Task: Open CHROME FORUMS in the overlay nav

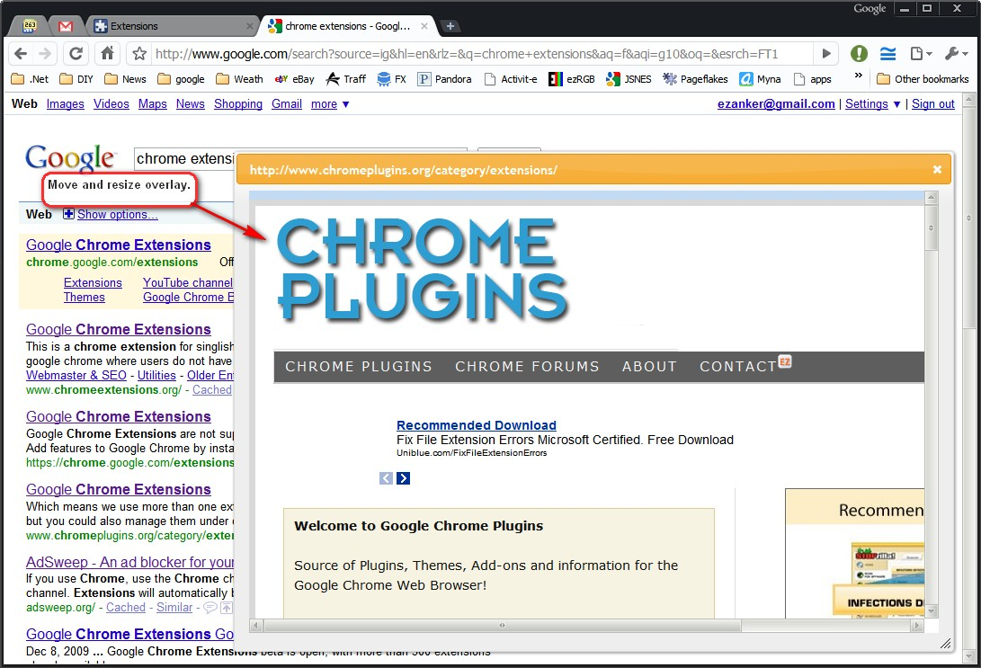Action: pos(527,367)
